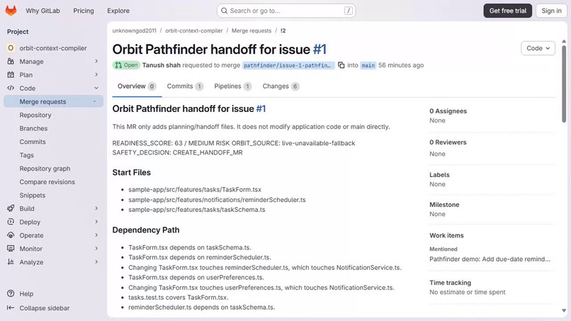Click the Manage sidebar icon

pos(11,61)
